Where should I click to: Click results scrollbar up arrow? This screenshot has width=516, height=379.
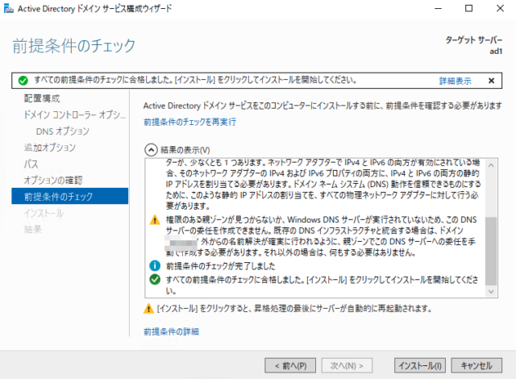pos(491,165)
